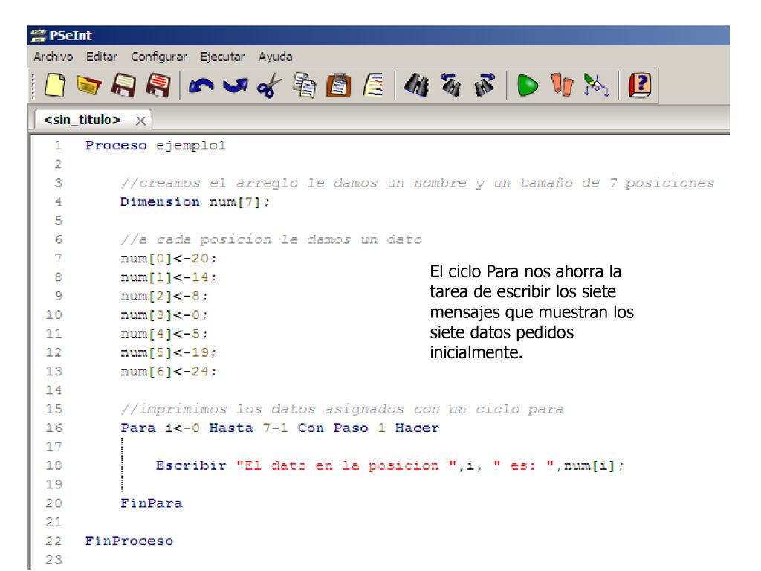Viewport: 761px width, 571px height.
Task: Click the line "num[3]<-0;"
Action: point(164,315)
